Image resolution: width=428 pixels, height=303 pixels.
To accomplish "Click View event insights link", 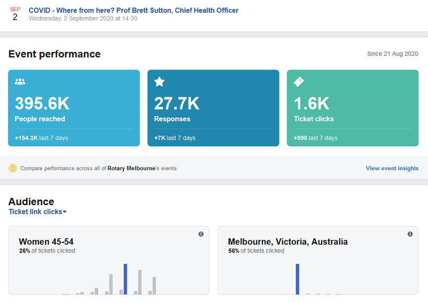I will (x=392, y=168).
